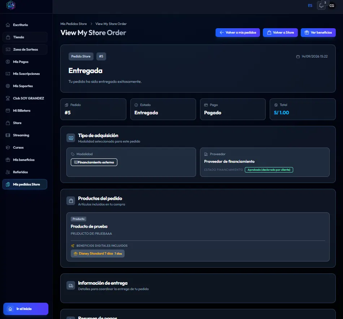Click the CG user avatar
Viewport: 343px width, 319px height.
pyautogui.click(x=331, y=6)
